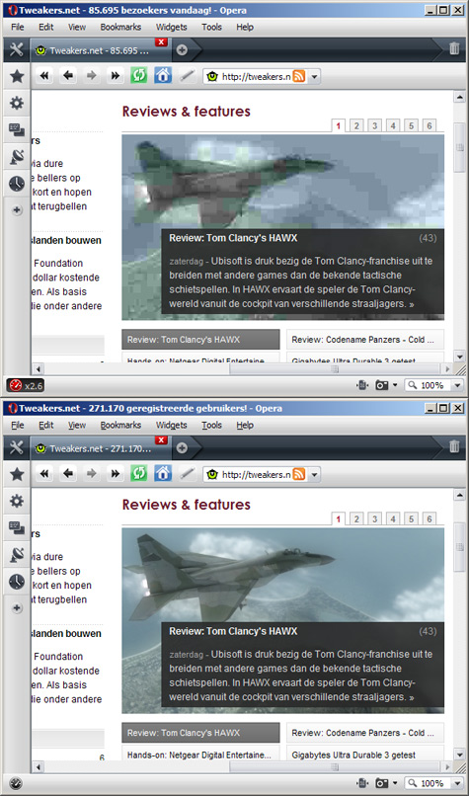Expand address dropdown in '271.170 geregistreerde' window
469x796 pixels.
(314, 475)
